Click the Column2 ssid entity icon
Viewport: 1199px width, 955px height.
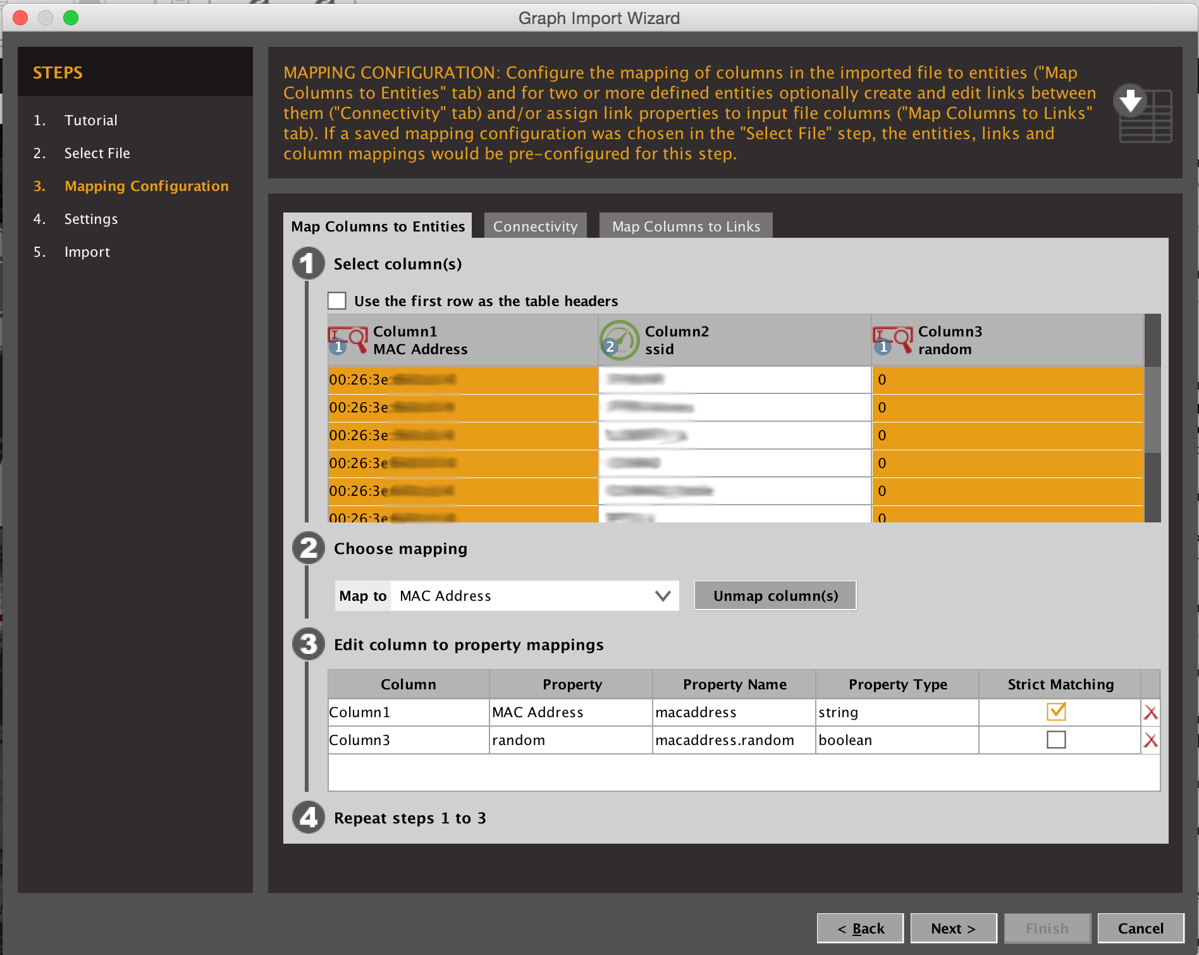619,340
